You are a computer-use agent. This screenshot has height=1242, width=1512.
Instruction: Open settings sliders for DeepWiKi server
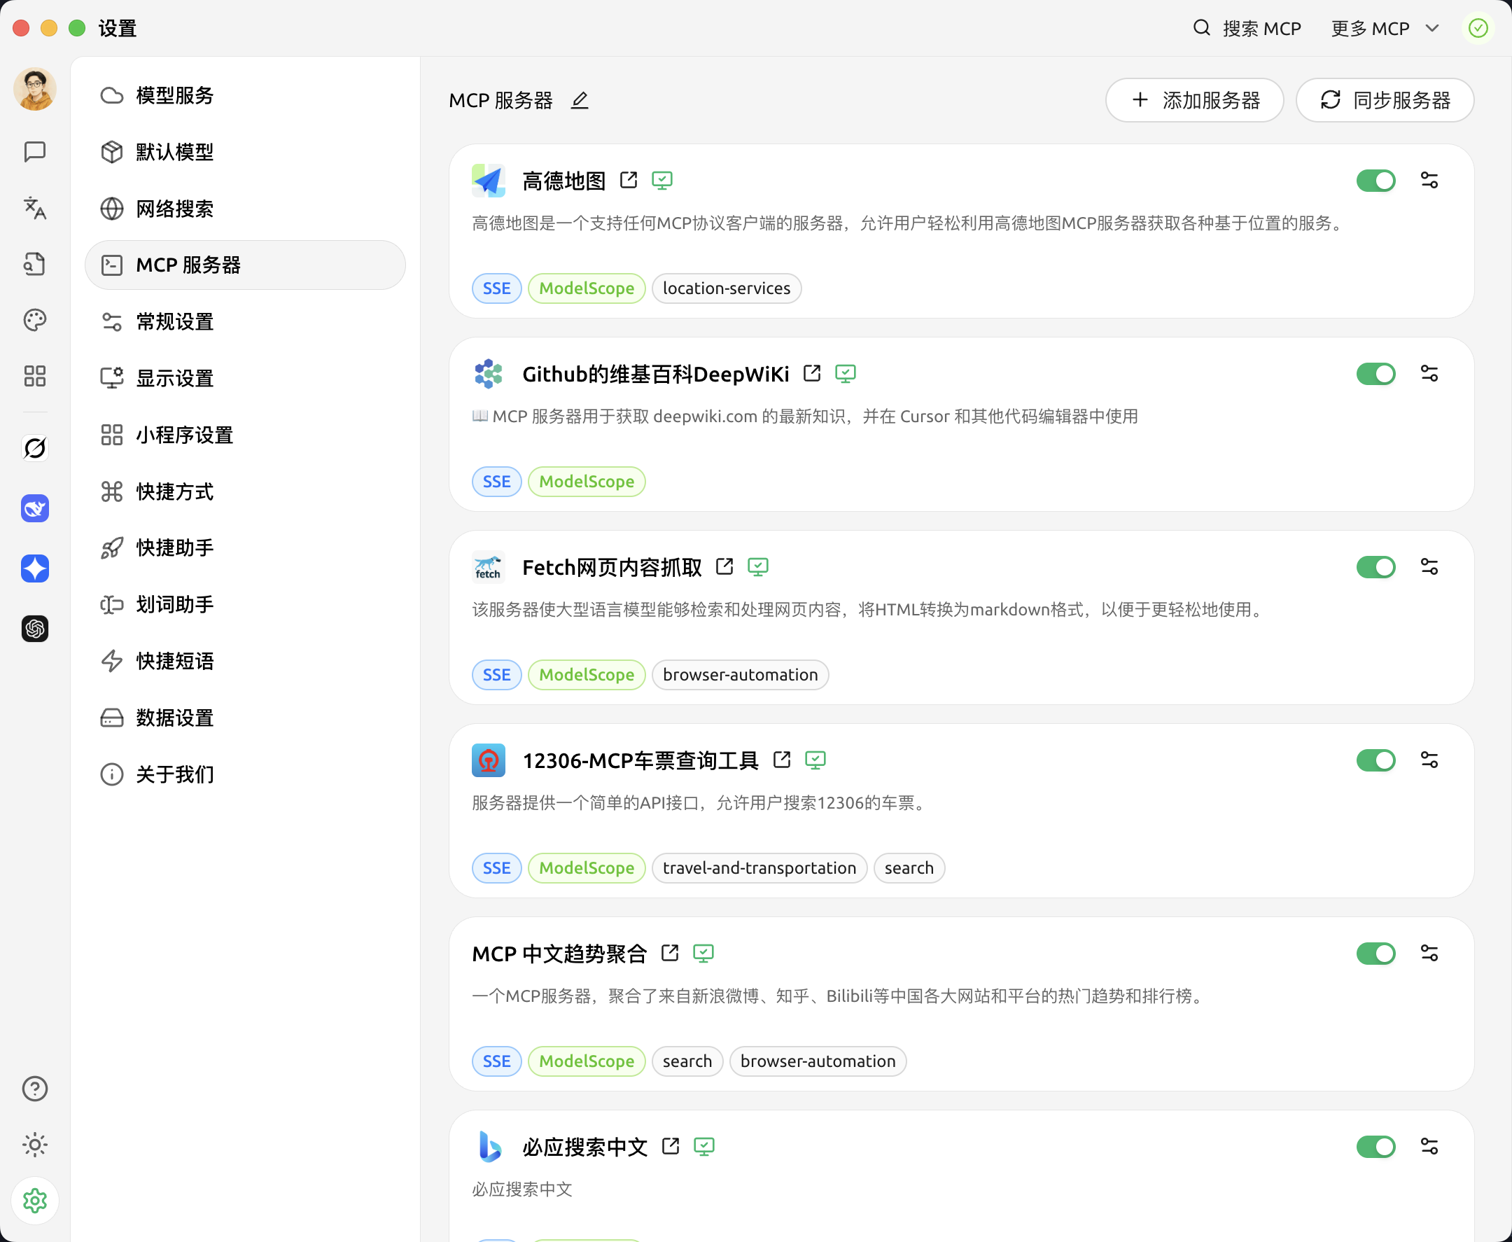(x=1429, y=373)
